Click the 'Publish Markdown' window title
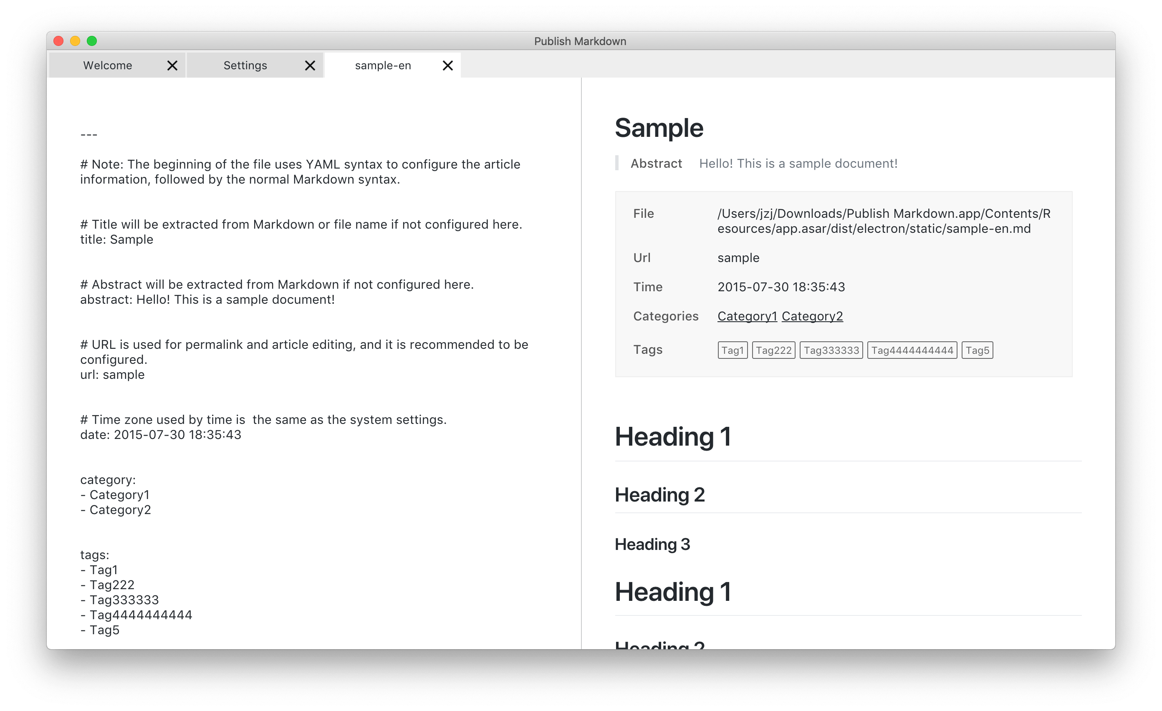The height and width of the screenshot is (711, 1162). (580, 41)
